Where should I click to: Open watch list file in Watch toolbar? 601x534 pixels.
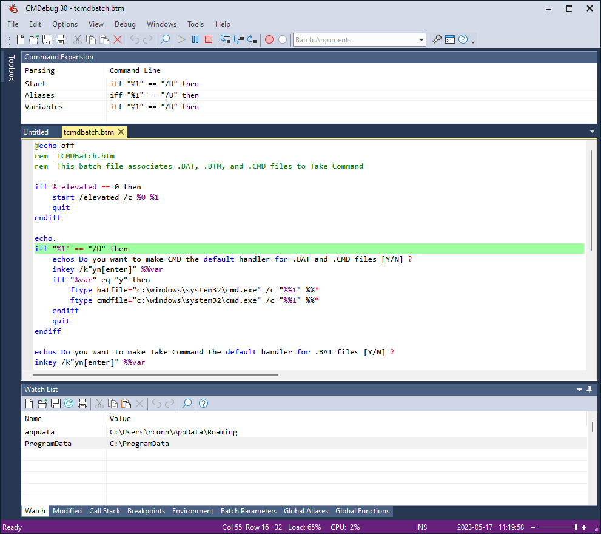(x=42, y=404)
